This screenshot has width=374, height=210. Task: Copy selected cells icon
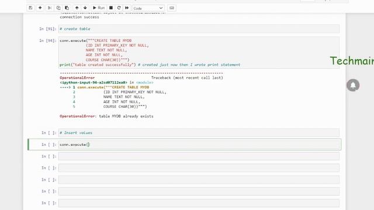click(x=58, y=8)
